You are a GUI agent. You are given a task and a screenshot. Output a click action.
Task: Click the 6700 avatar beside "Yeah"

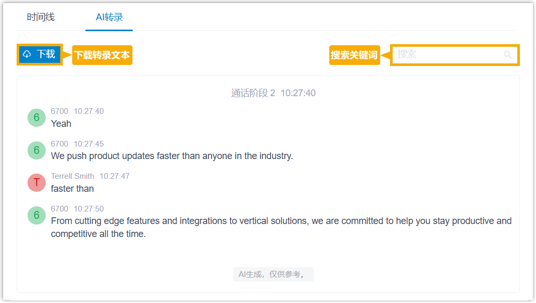click(x=36, y=117)
